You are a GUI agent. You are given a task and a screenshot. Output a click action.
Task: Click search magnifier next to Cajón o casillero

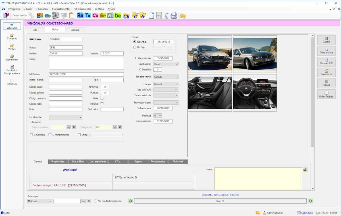point(69,127)
